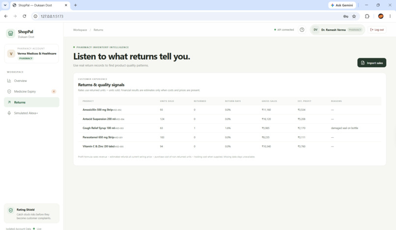
Task: Open Dr. Ramesh Verma profile chip
Action: coord(337,30)
